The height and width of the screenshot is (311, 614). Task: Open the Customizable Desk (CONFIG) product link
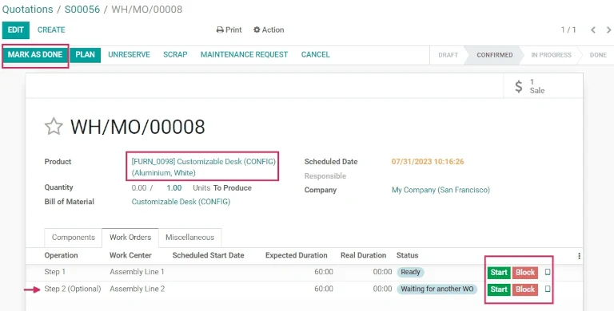pos(204,167)
